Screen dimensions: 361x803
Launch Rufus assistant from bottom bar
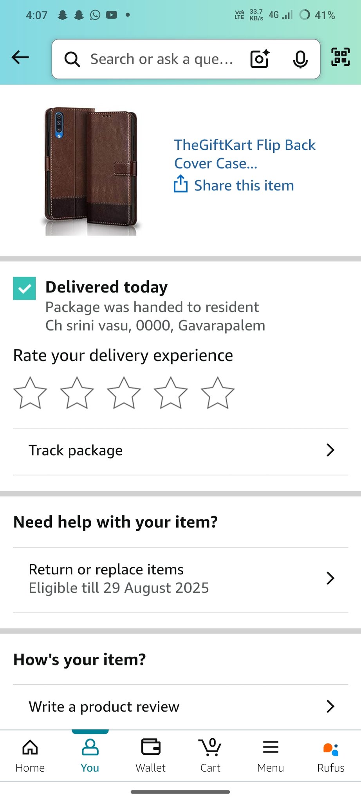click(x=330, y=755)
